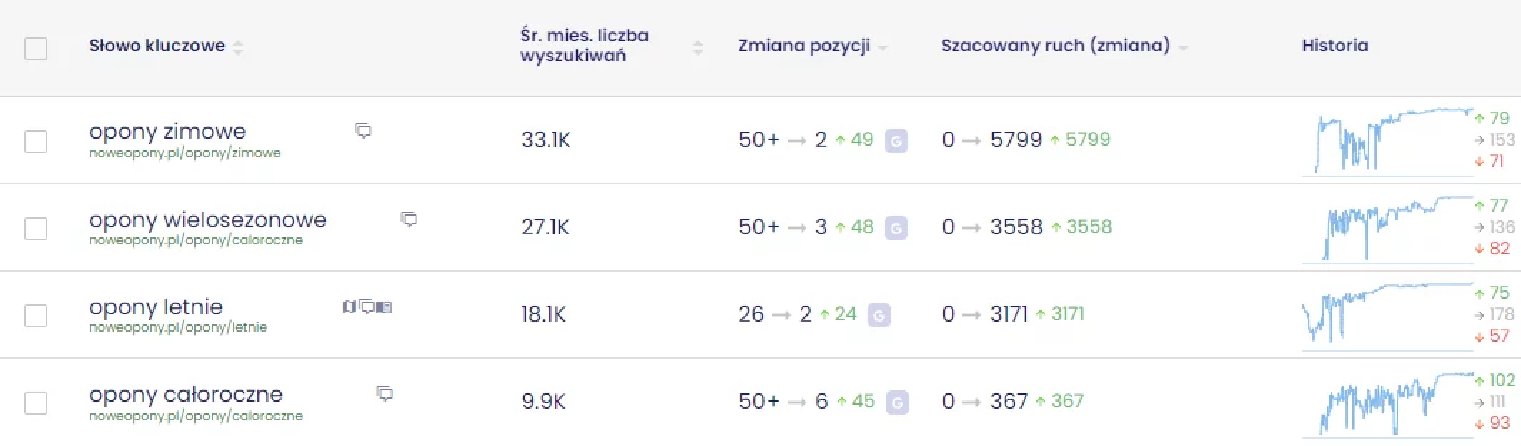Sort by Szacowany ruch (zmiana) arrow
This screenshot has height=446, width=1521.
click(1183, 47)
